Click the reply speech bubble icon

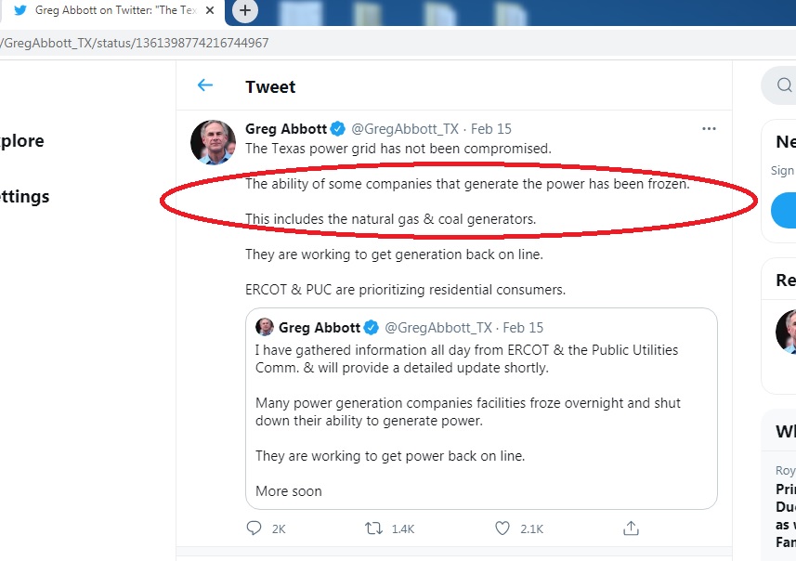click(x=254, y=528)
